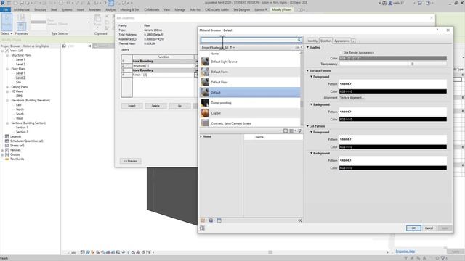Viewport: 465px width, 261px height.
Task: Open the Type Selector dropdown arrow
Action: [x=89, y=22]
